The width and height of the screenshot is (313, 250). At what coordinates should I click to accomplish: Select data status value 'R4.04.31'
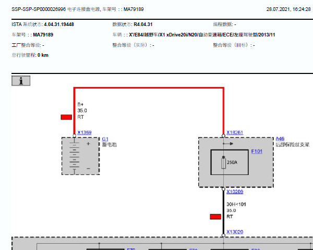click(143, 24)
